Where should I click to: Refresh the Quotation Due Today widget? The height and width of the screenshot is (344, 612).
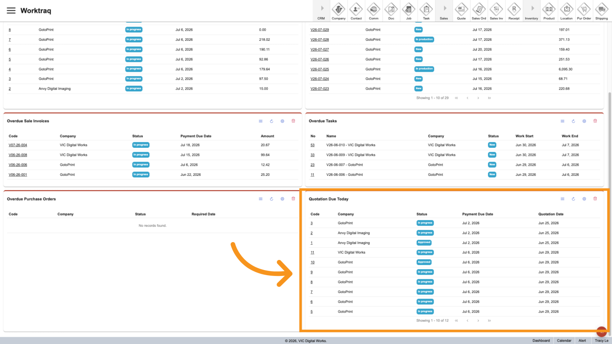tap(573, 199)
